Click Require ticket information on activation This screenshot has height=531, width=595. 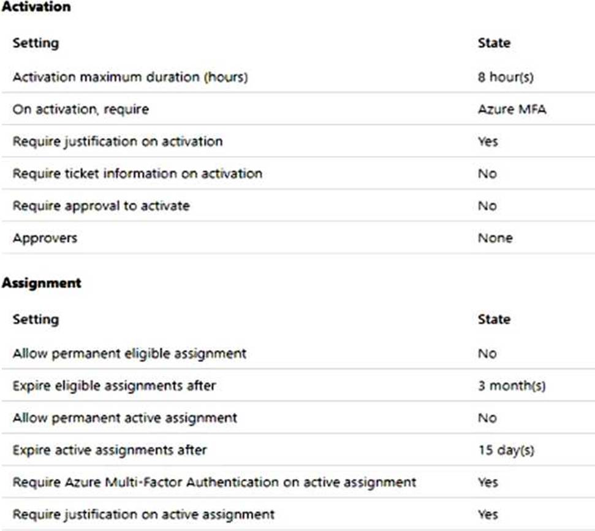138,174
